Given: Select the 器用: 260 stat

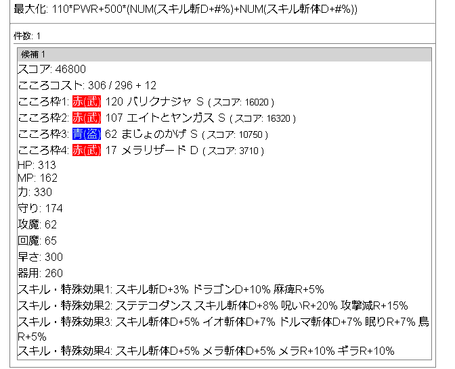Looking at the screenshot, I should point(40,273).
